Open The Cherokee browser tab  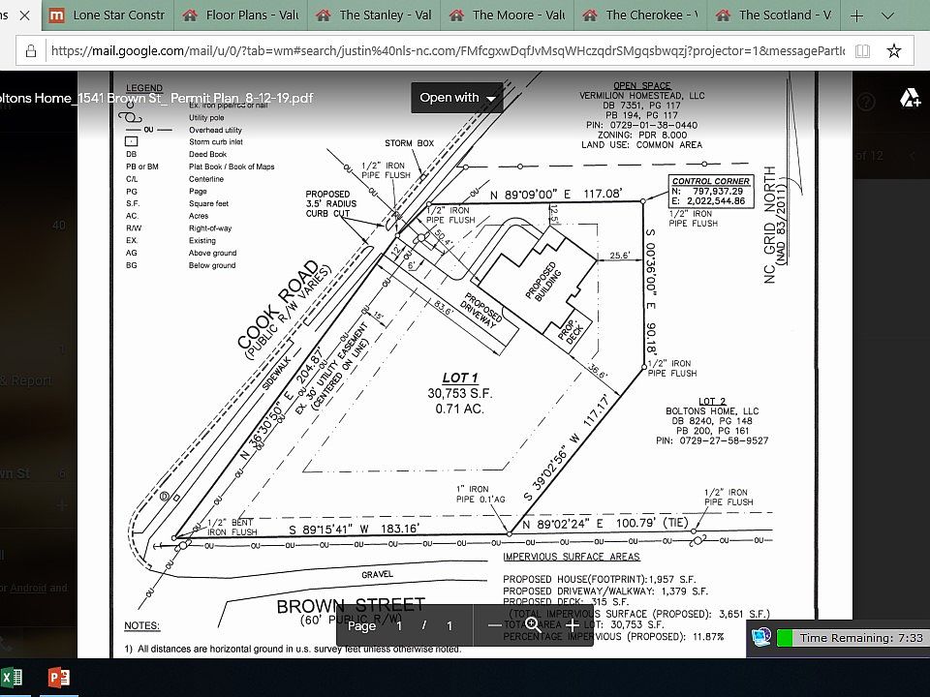[x=639, y=15]
